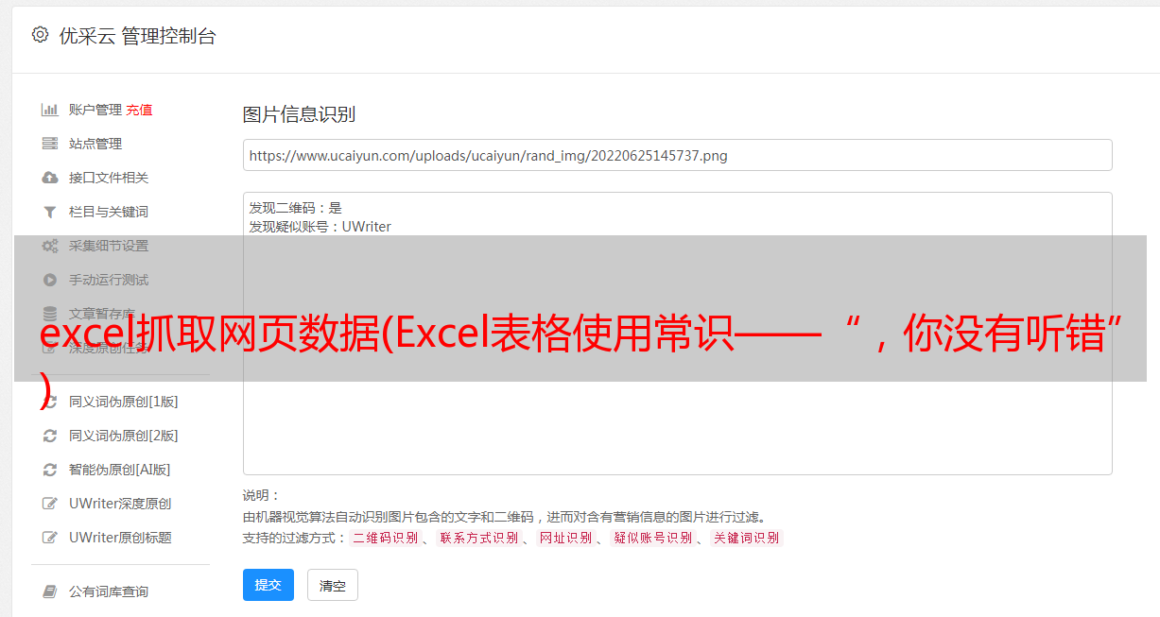
Task: Click the 关键词识别 tag
Action: [x=746, y=538]
